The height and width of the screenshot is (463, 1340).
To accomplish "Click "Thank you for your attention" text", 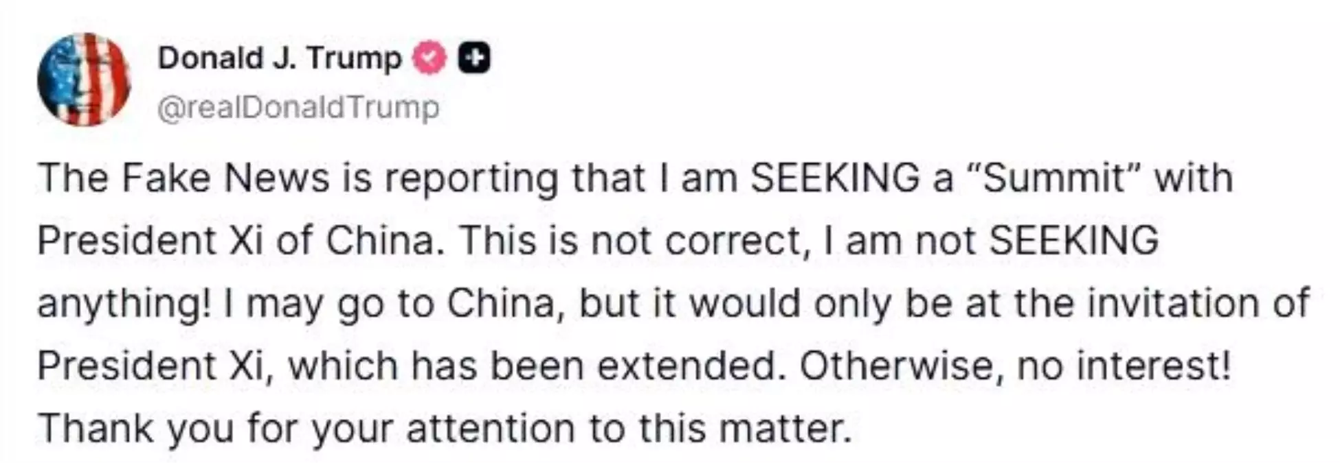I will (306, 429).
